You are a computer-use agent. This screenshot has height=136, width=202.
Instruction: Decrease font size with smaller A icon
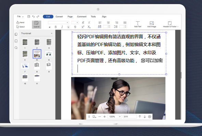coord(89,23)
